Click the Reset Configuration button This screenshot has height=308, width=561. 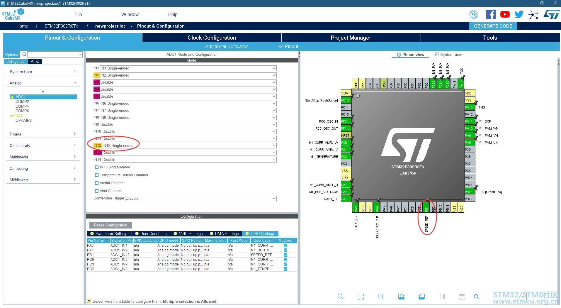click(110, 225)
